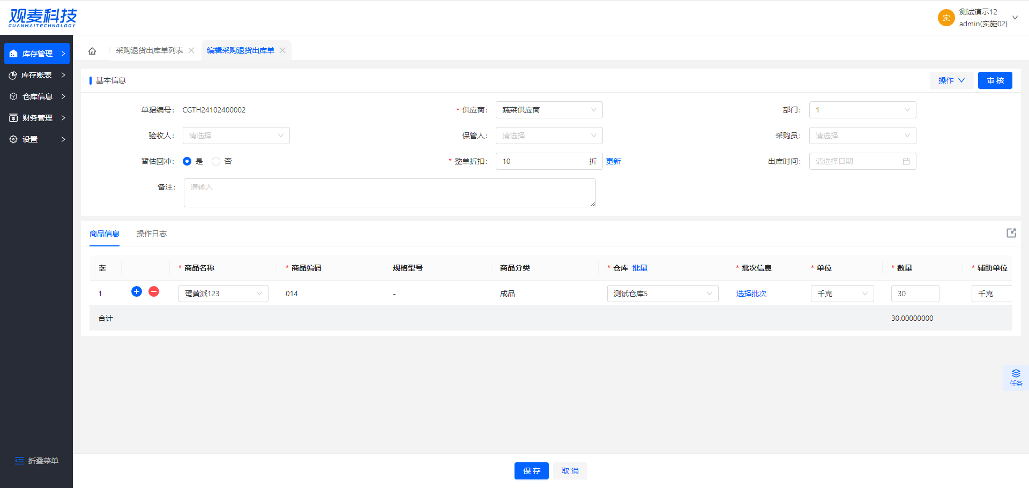Open the 供应商 dropdown
This screenshot has width=1029, height=488.
click(x=549, y=110)
